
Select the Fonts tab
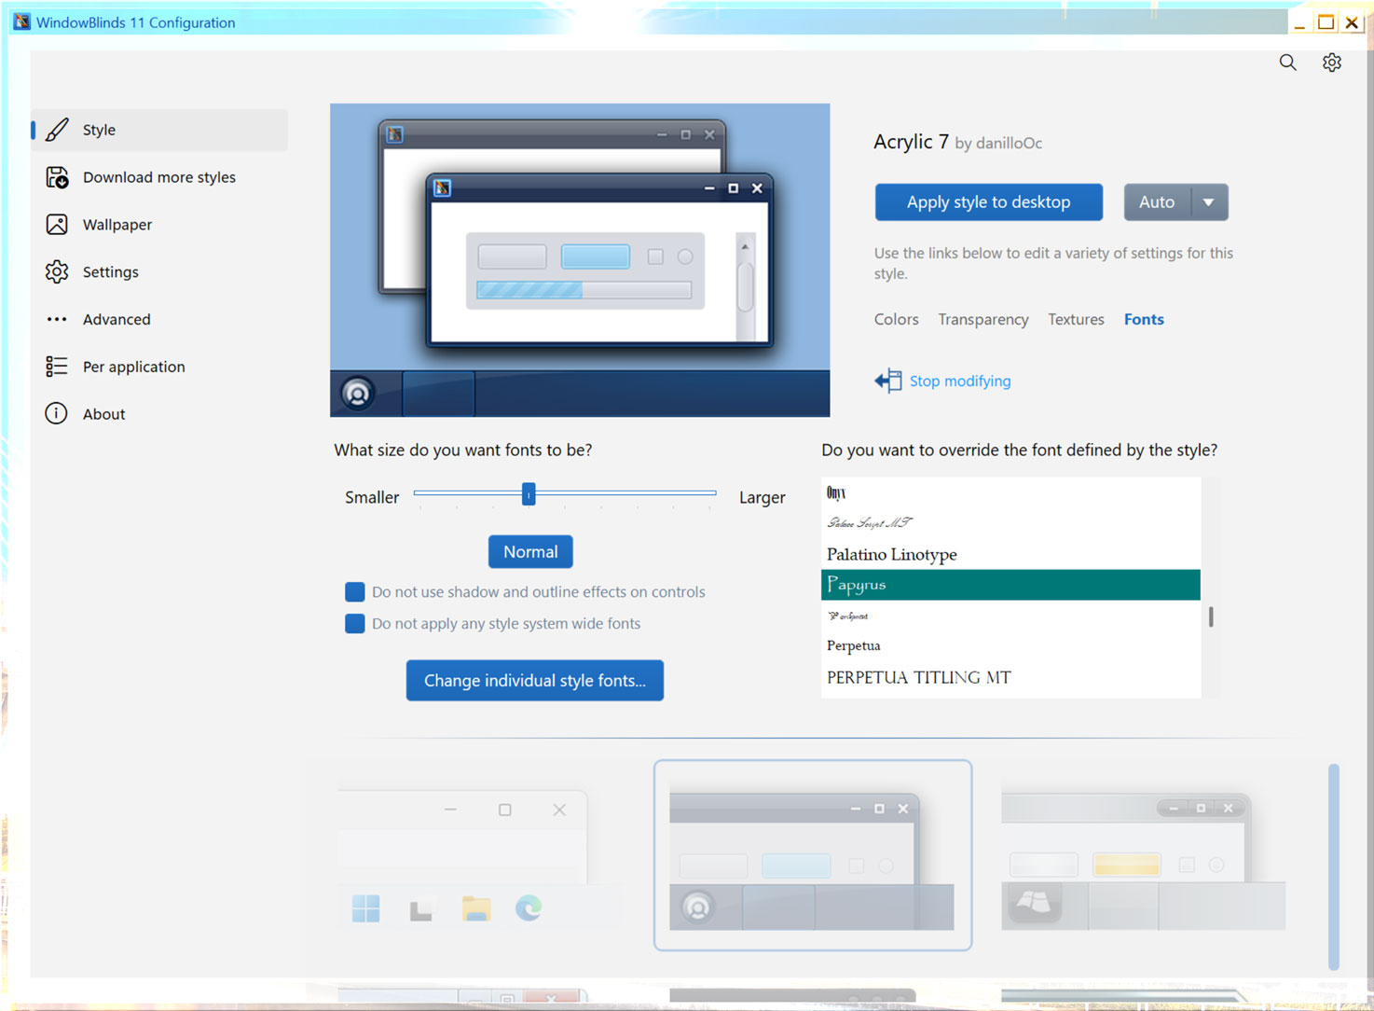point(1144,319)
